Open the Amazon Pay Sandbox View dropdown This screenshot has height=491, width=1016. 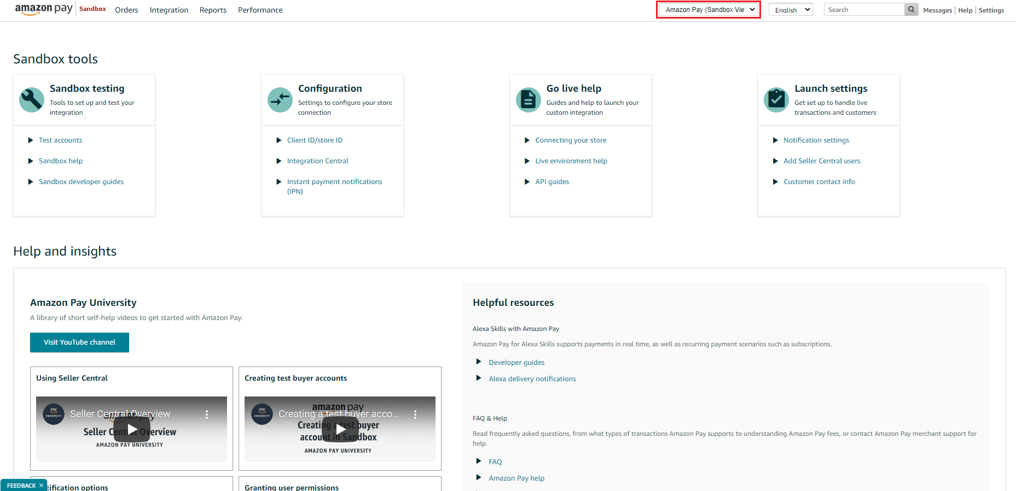[709, 10]
